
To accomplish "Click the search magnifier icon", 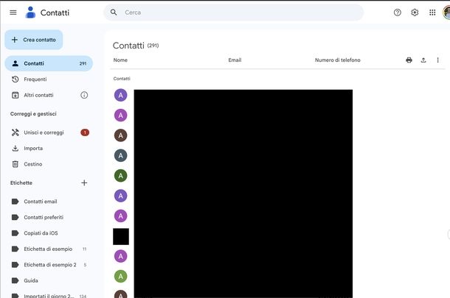I will click(114, 13).
